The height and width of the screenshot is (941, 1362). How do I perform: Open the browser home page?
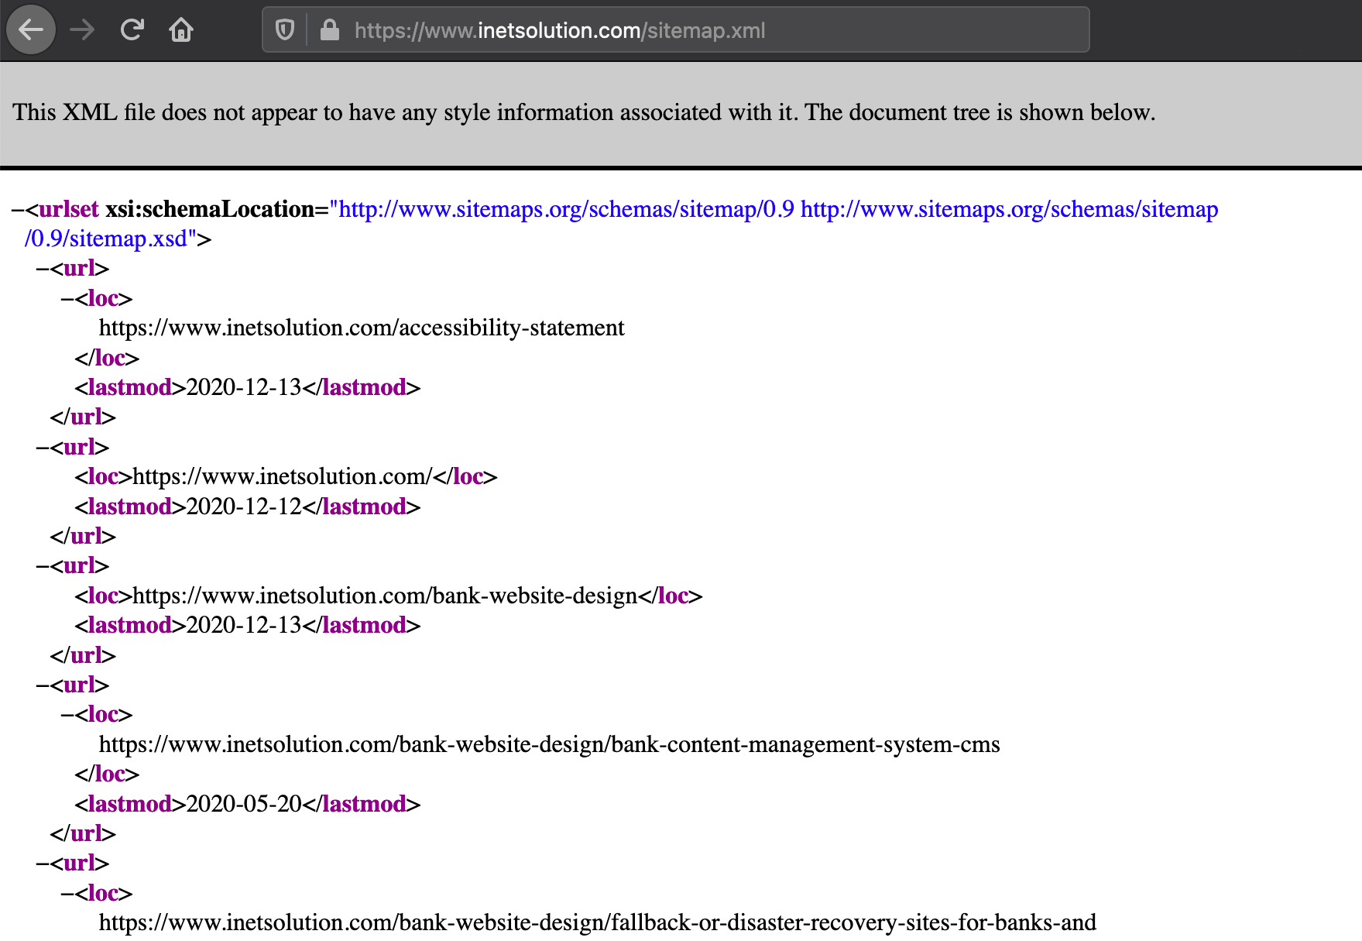181,30
